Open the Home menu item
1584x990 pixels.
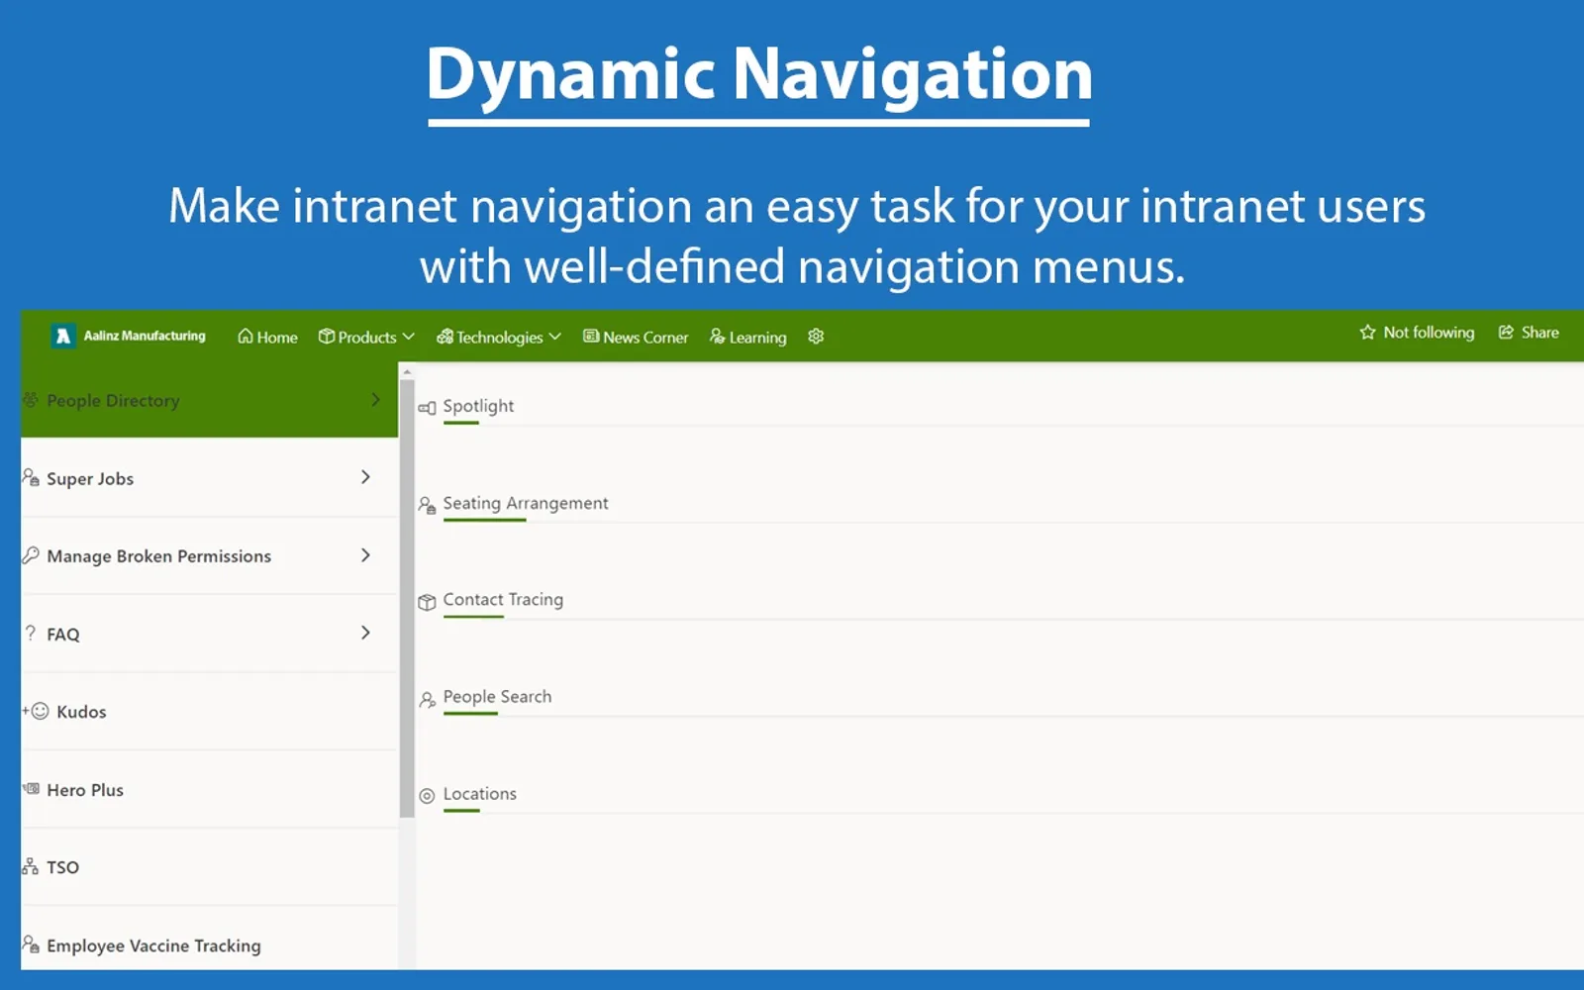(x=267, y=337)
